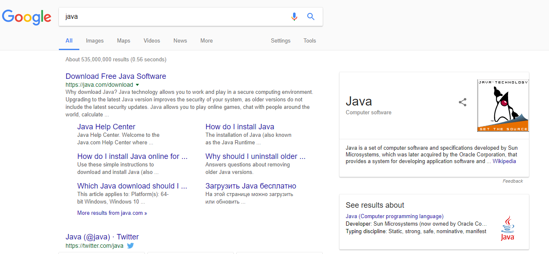Screen dimensions: 549x254
Task: Click the blue magnifier search icon
Action: coord(311,17)
